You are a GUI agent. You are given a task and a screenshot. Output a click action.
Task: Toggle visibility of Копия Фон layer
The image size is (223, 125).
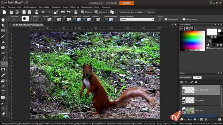click(x=184, y=112)
